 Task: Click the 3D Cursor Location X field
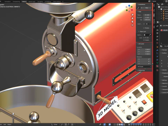144,49
